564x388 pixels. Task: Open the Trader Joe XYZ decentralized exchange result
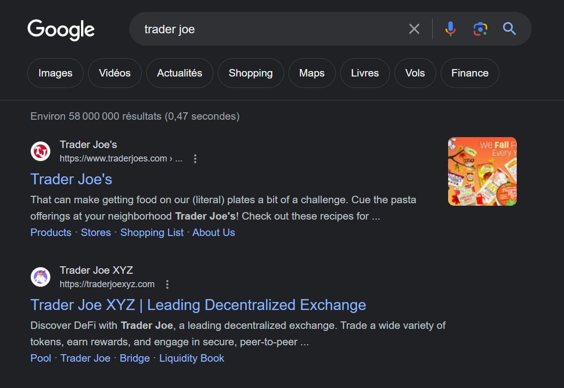(197, 305)
